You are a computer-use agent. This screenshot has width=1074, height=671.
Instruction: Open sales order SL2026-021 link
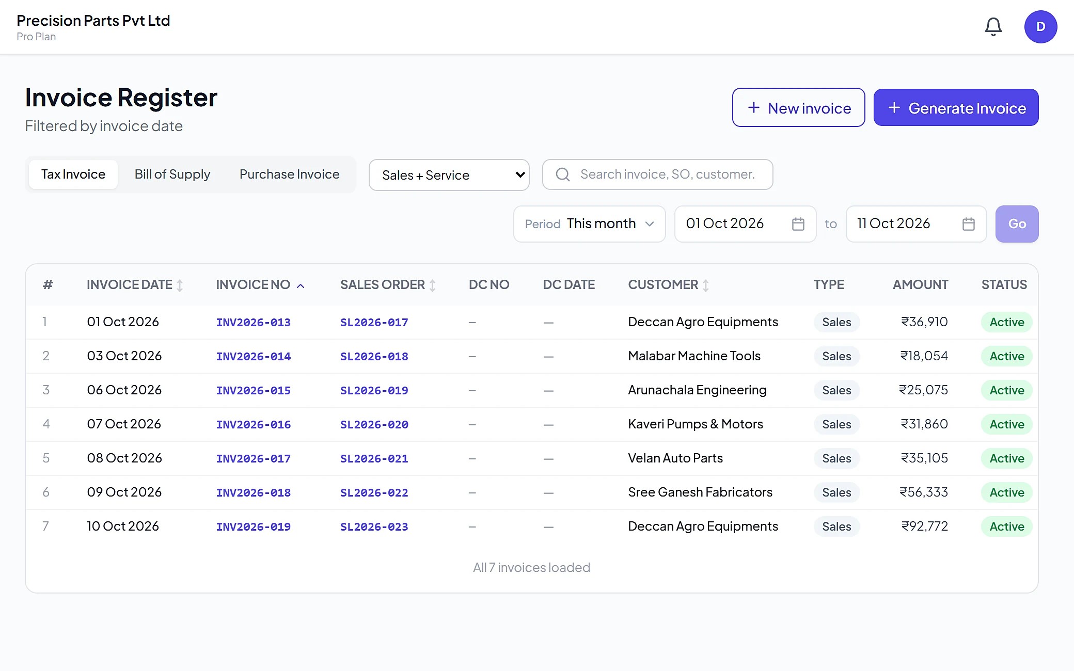(x=374, y=459)
